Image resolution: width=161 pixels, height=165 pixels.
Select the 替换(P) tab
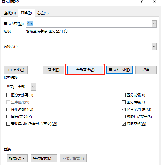tap(26, 13)
